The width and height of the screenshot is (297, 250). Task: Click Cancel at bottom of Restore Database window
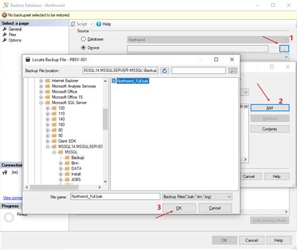[252, 241]
